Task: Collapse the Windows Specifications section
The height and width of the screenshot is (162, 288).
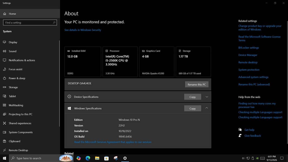Action: (207, 108)
